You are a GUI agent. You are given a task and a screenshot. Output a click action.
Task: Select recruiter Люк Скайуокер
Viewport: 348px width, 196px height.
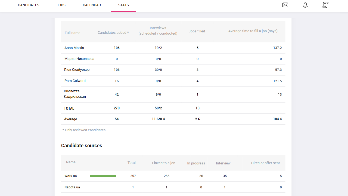click(77, 69)
